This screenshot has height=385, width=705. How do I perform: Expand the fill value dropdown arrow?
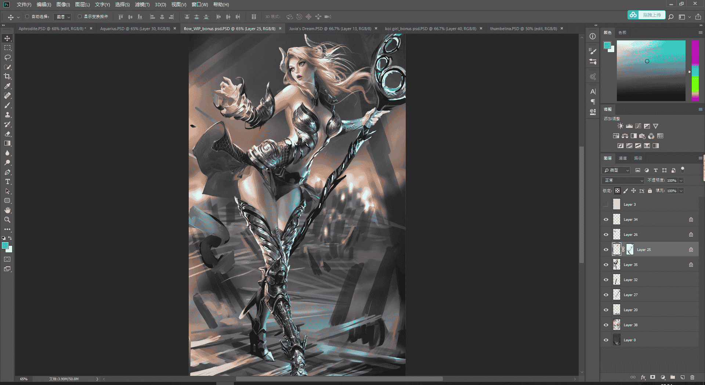click(x=681, y=191)
